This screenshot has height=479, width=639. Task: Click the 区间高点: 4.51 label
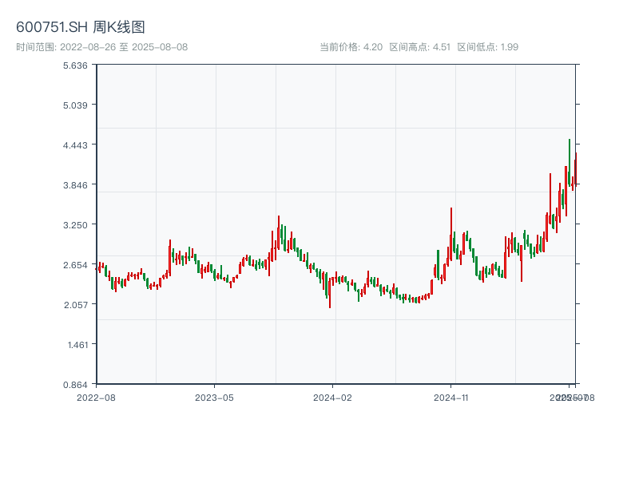(x=420, y=47)
